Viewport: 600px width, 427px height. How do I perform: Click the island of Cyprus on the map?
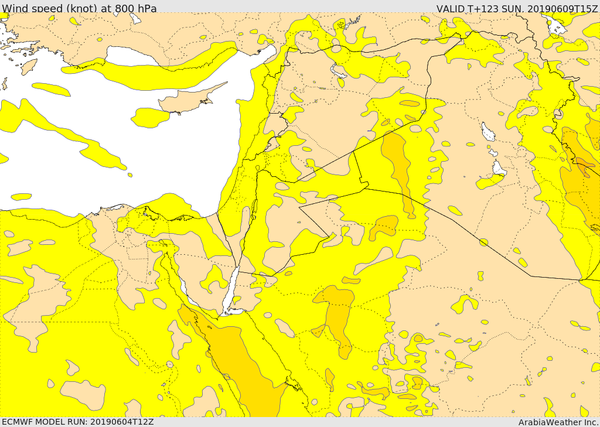tap(188, 101)
